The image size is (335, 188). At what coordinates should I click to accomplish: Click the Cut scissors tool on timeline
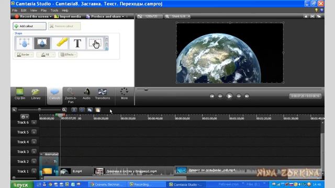click(74, 110)
